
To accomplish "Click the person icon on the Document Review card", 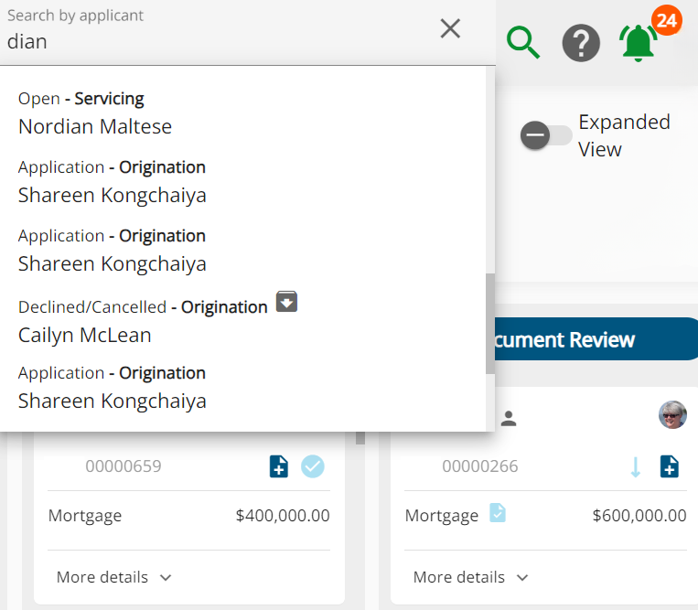I will coord(509,418).
